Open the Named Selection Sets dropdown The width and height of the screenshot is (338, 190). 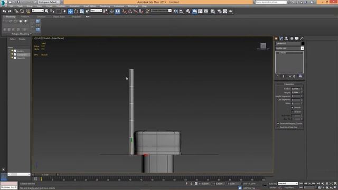click(x=161, y=11)
